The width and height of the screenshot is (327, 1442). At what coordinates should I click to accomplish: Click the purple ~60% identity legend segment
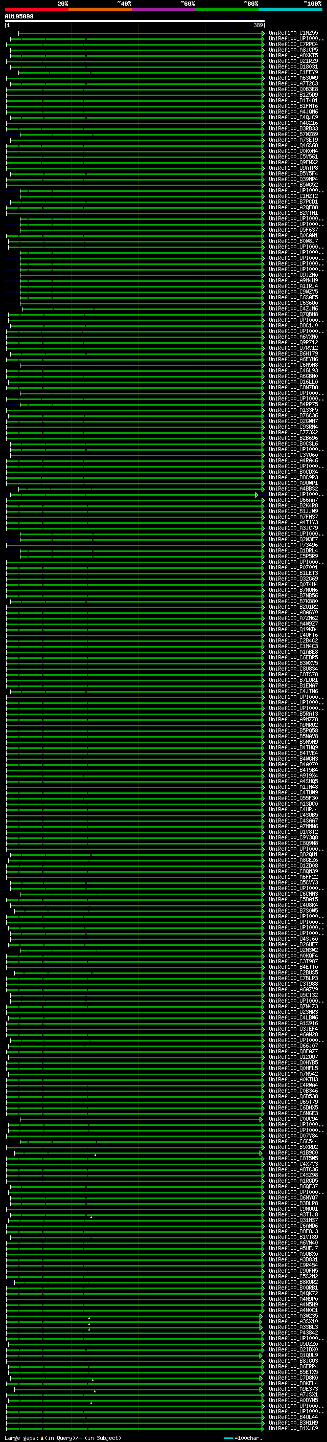click(164, 10)
